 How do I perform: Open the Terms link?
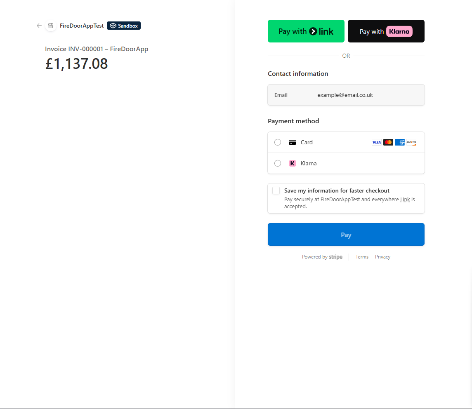362,256
